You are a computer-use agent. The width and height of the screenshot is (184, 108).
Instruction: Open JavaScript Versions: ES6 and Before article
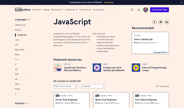pyautogui.click(x=75, y=69)
